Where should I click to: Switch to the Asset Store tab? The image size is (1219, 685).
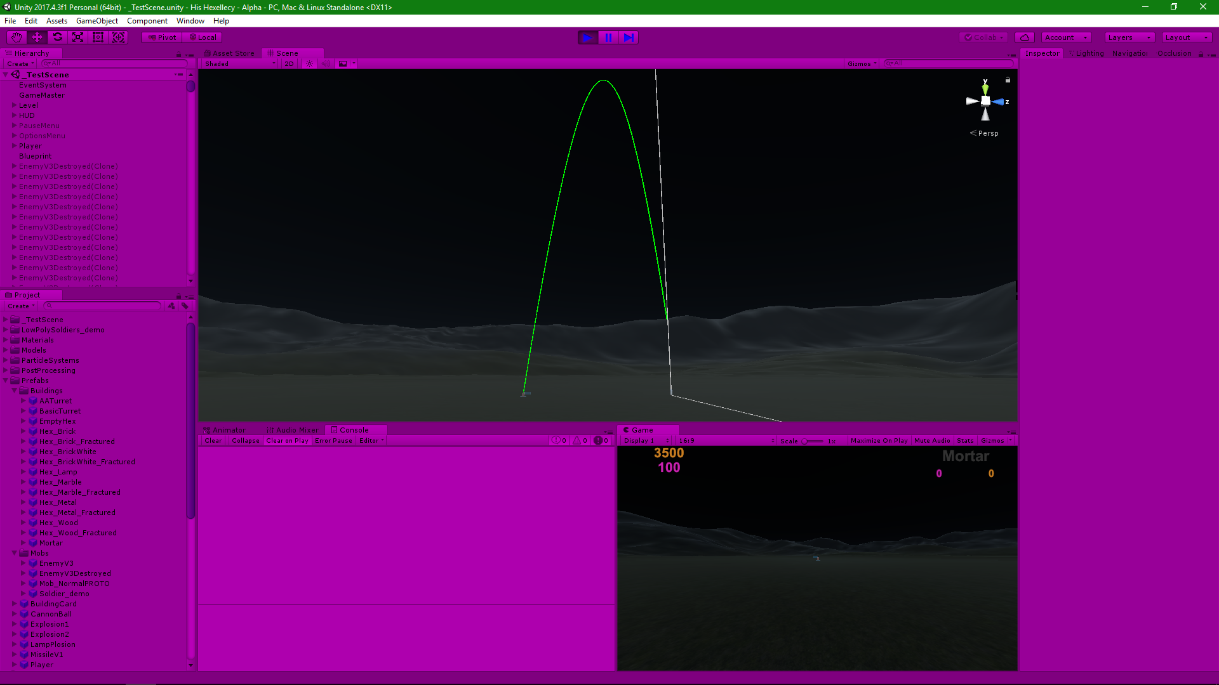coord(230,53)
